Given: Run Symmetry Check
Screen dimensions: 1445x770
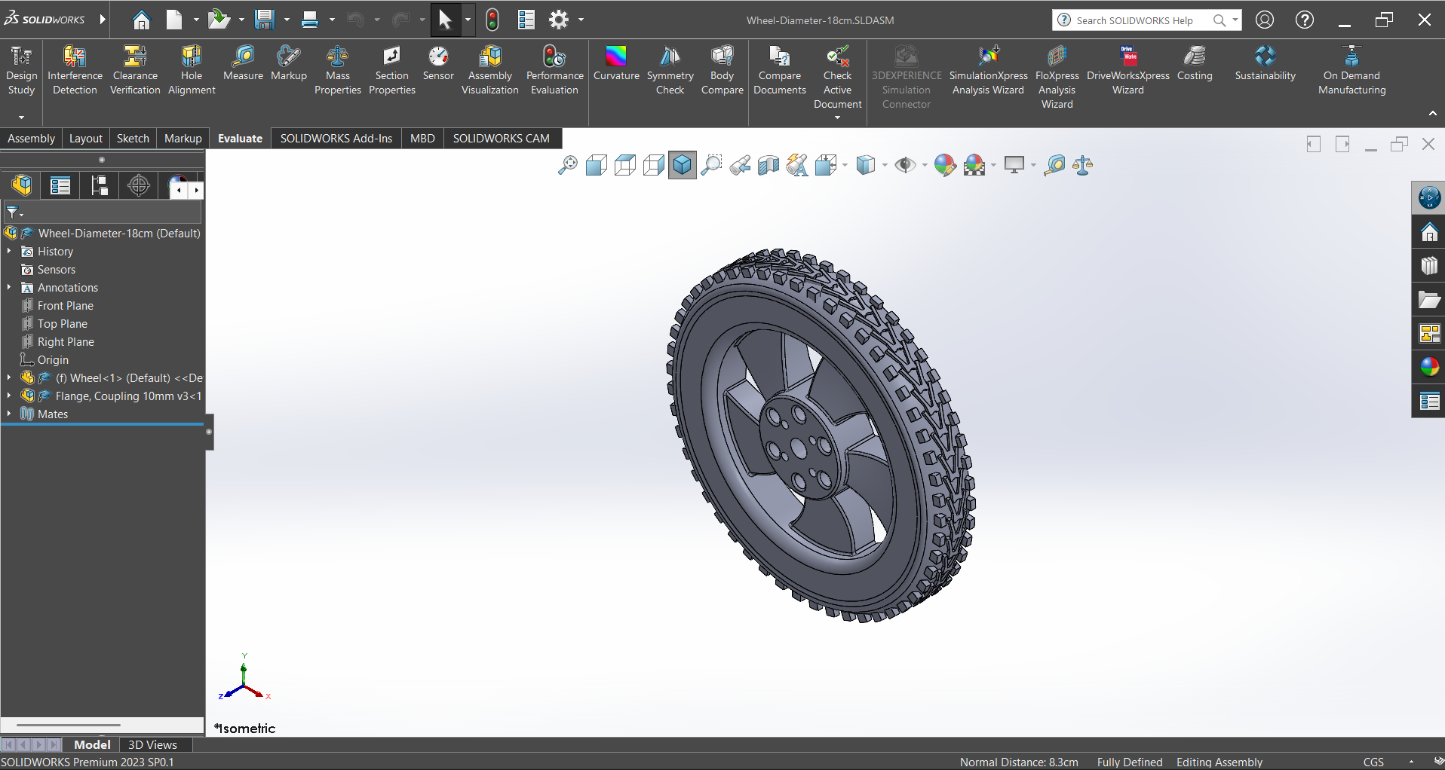Looking at the screenshot, I should [670, 70].
